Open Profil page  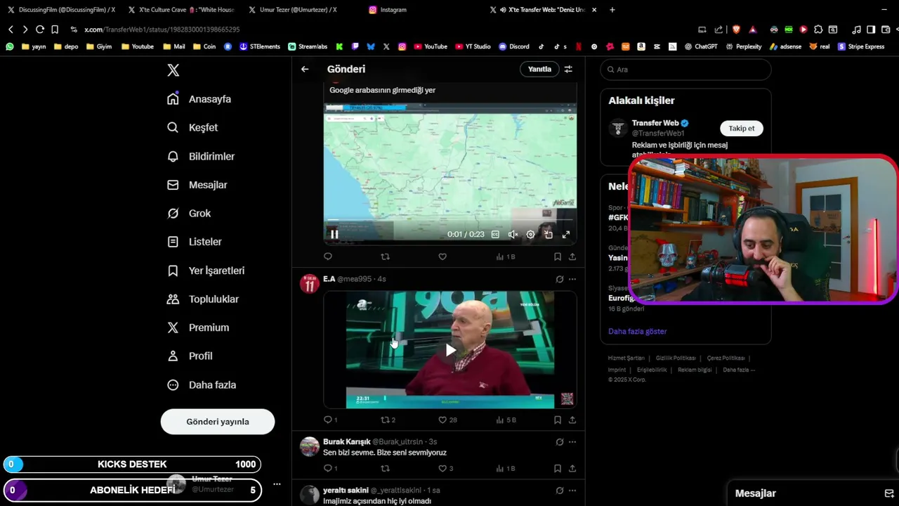[190, 356]
